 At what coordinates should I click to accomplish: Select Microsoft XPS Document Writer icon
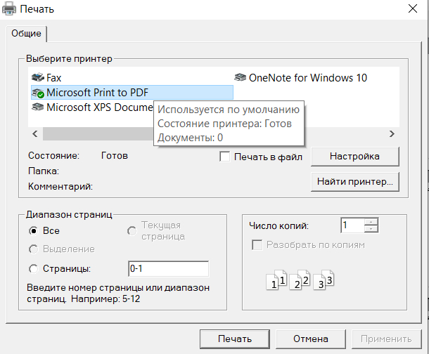pos(38,107)
